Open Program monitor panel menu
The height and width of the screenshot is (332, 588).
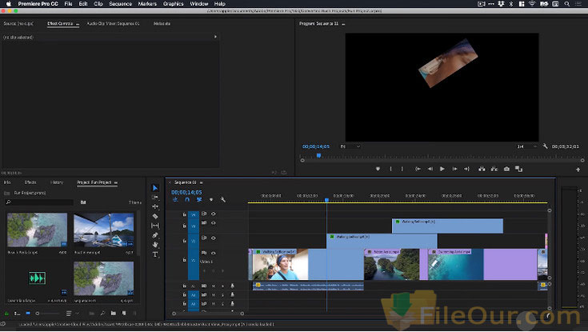tap(343, 24)
